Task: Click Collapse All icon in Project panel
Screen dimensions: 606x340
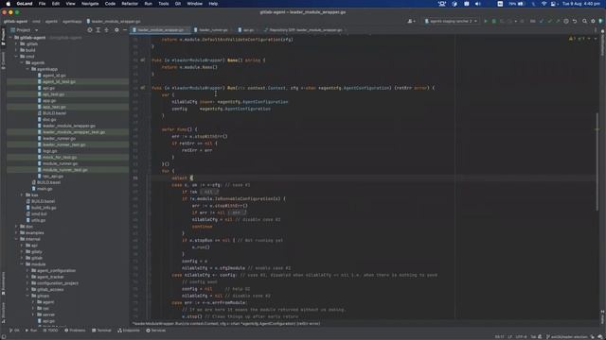Action: (x=107, y=30)
